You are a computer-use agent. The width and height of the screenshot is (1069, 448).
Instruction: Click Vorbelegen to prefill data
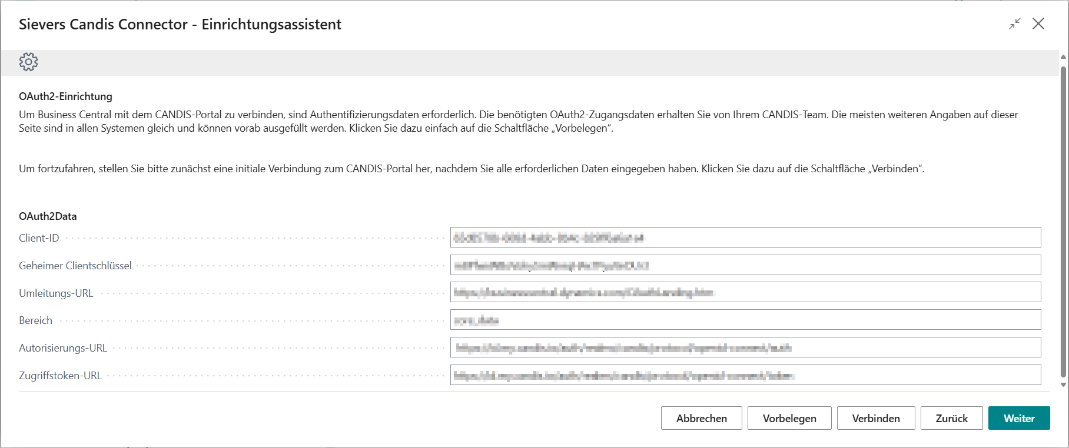coord(789,418)
